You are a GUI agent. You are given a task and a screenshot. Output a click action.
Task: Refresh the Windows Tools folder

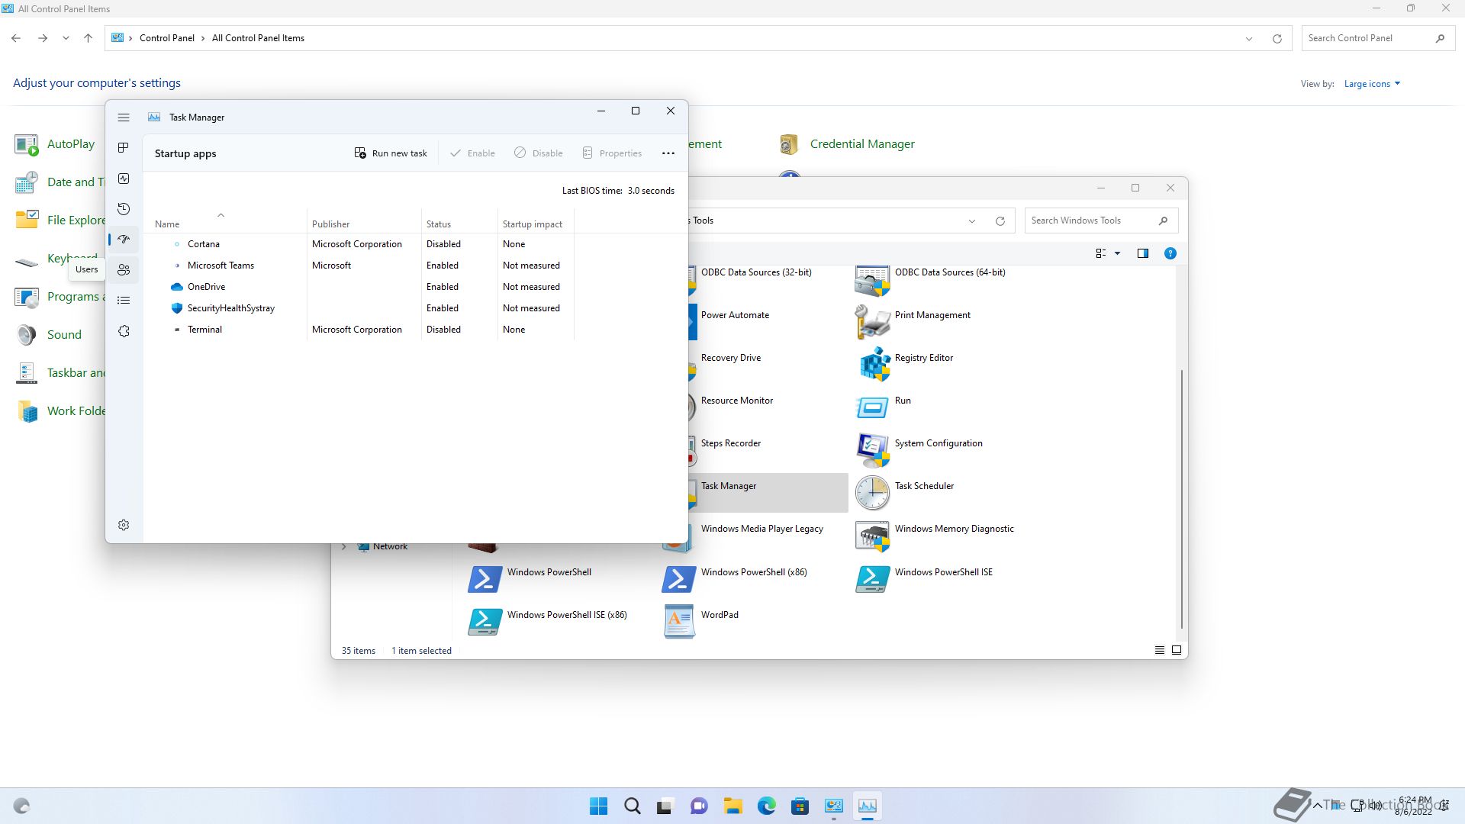(1000, 220)
